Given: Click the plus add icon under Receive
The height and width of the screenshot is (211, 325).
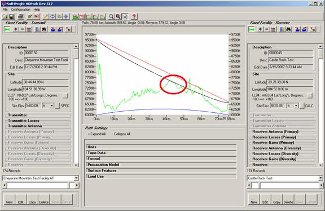Looking at the screenshot, I should [260, 29].
